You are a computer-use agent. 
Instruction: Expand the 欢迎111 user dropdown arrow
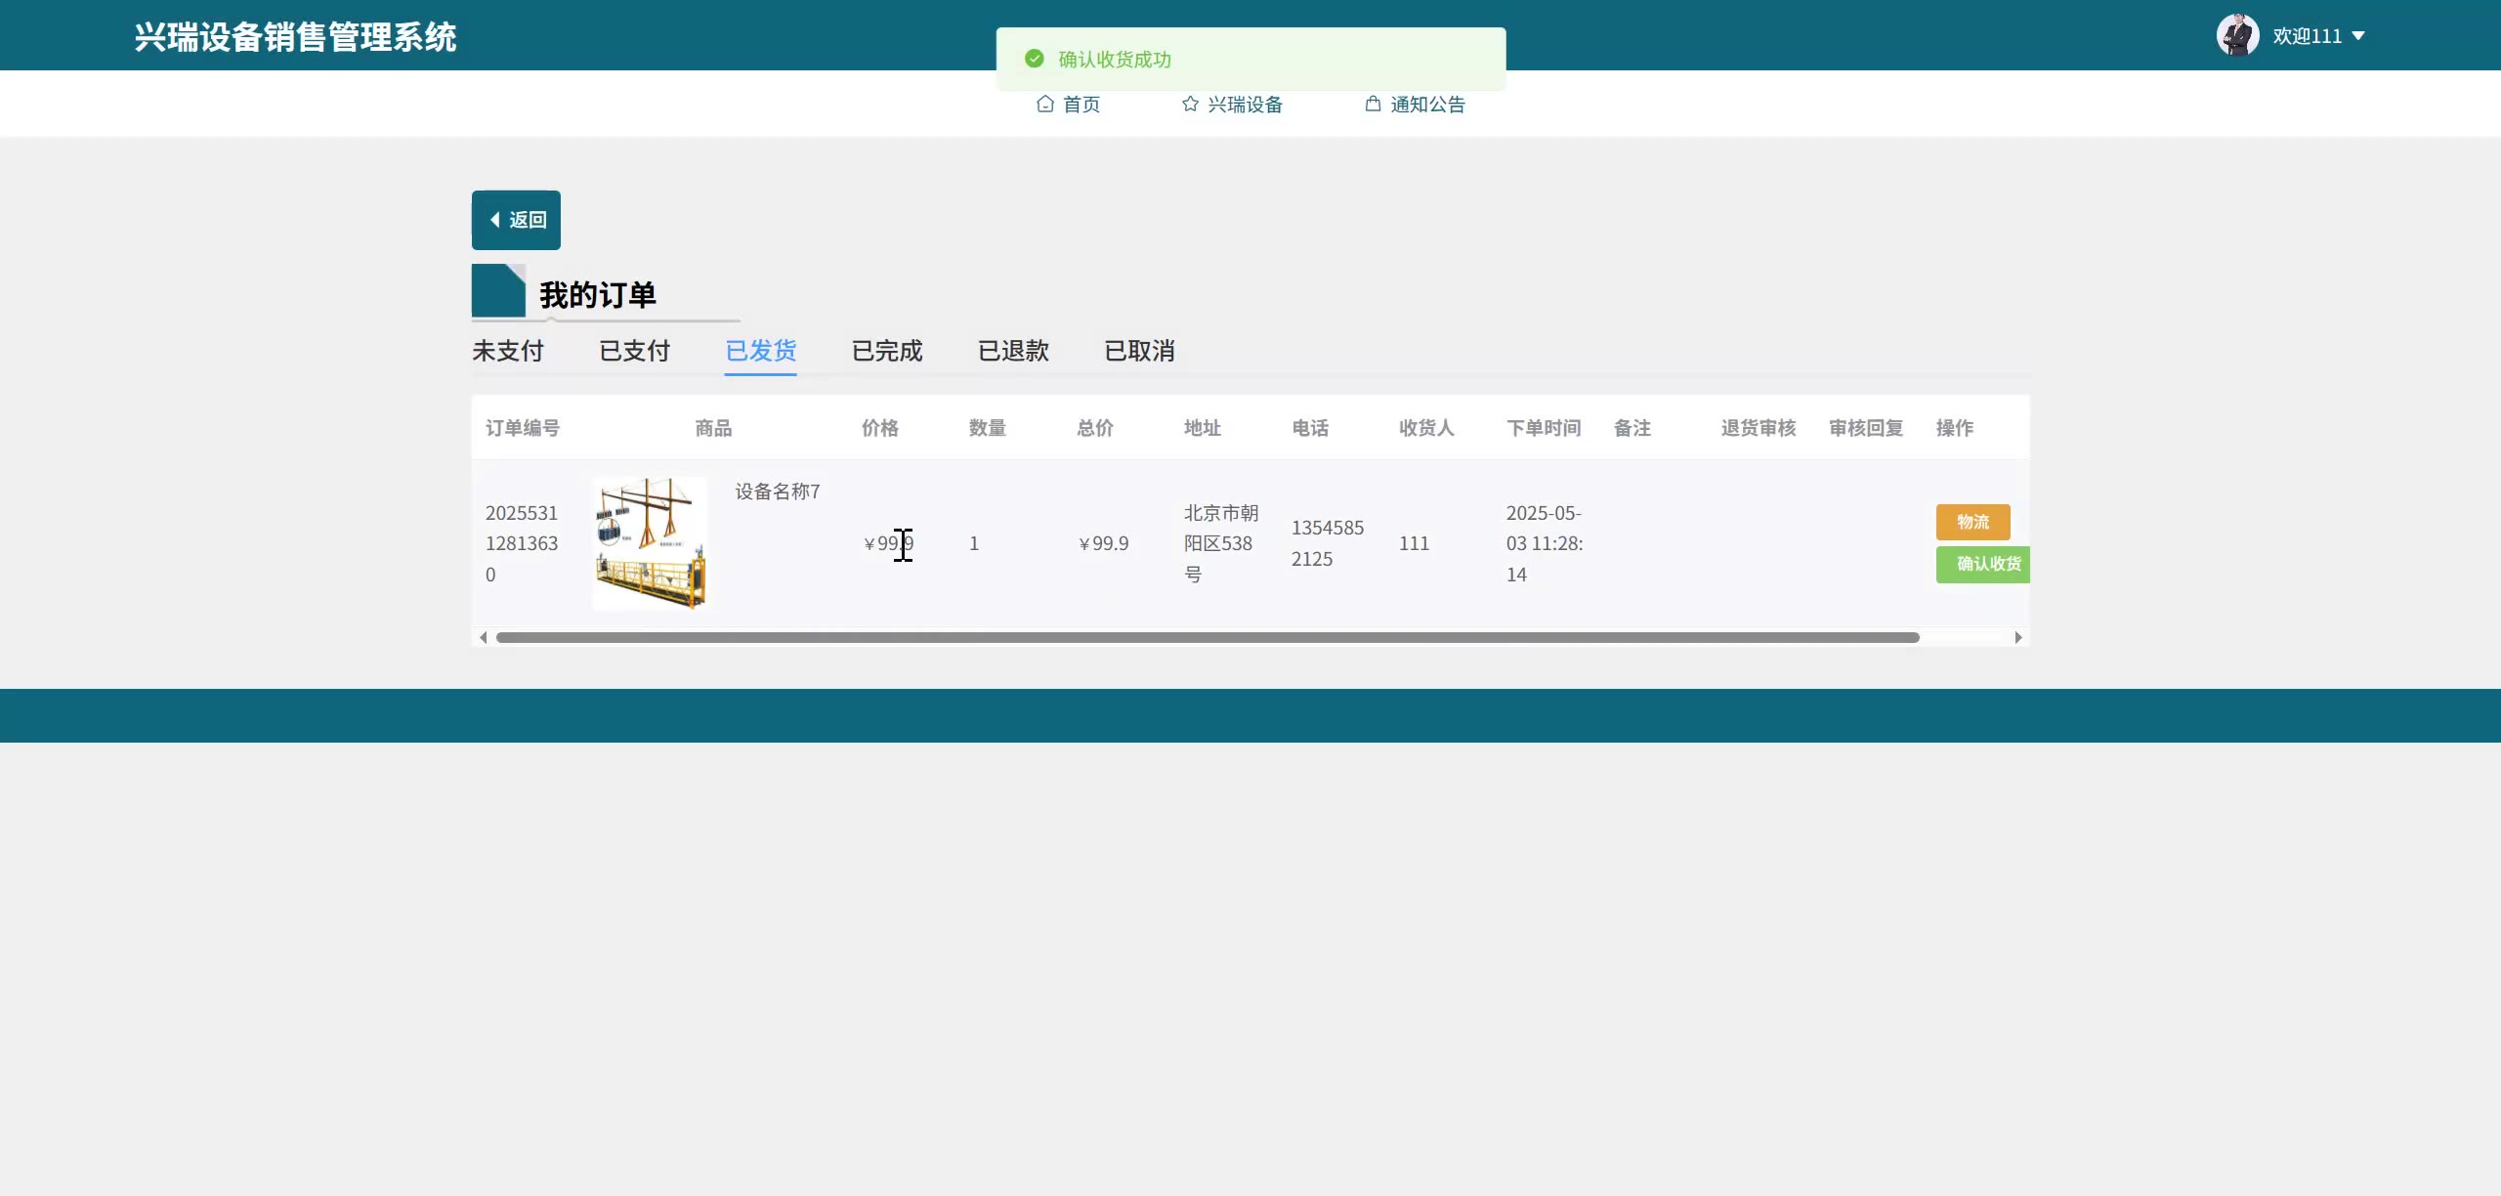(x=2358, y=36)
